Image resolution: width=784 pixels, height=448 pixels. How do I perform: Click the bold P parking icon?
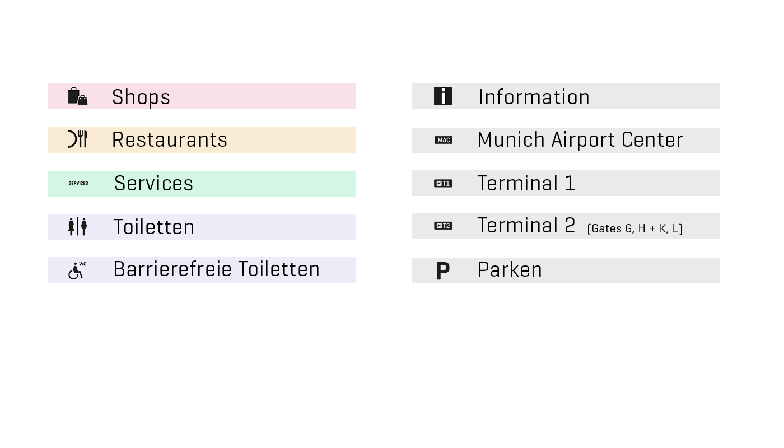point(443,271)
